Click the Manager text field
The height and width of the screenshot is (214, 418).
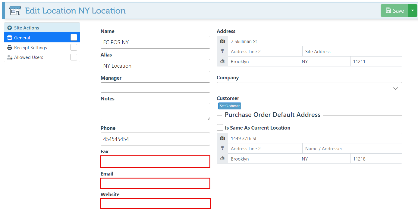tap(155, 87)
